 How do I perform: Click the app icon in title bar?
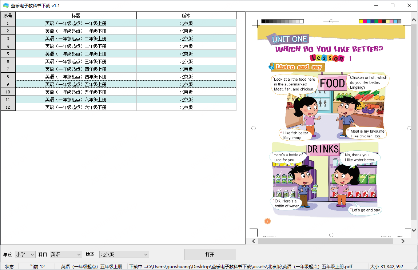point(6,5)
